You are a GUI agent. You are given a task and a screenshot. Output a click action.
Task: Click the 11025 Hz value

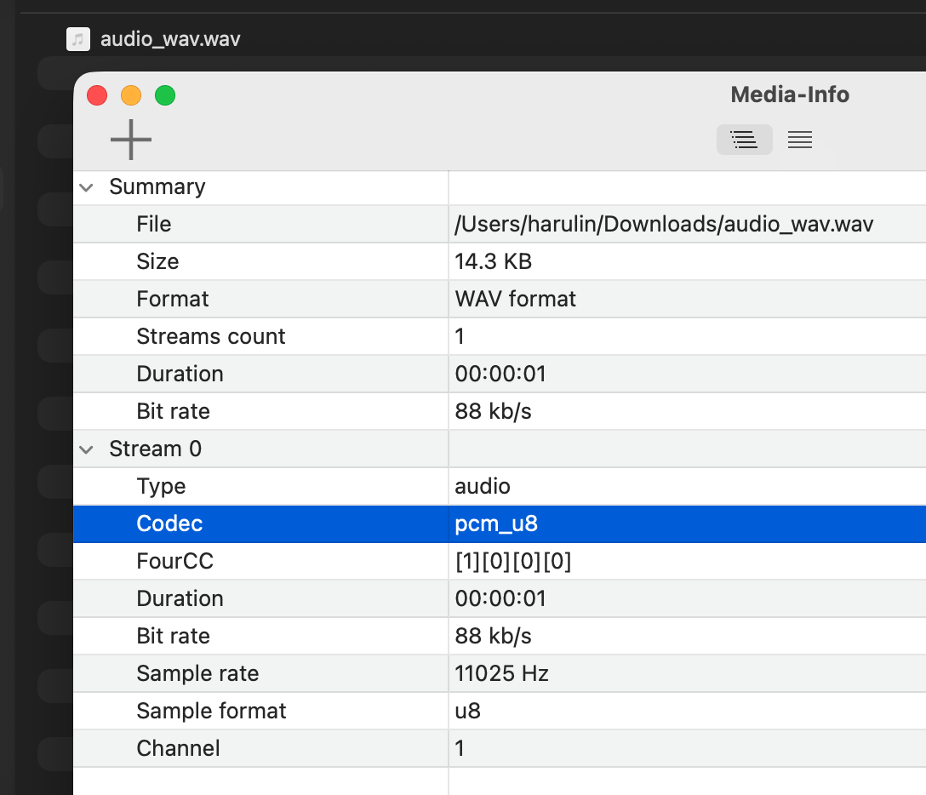click(501, 673)
